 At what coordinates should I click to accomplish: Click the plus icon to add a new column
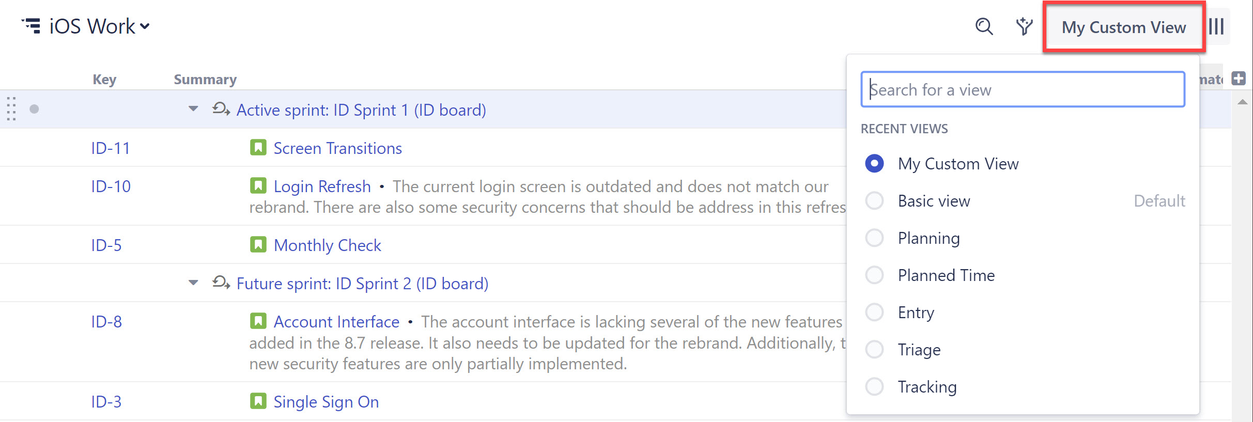[1239, 77]
